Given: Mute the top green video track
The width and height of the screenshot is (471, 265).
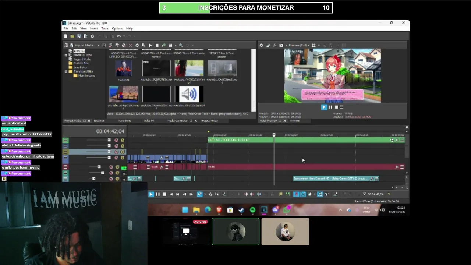Looking at the screenshot, I should 116,140.
